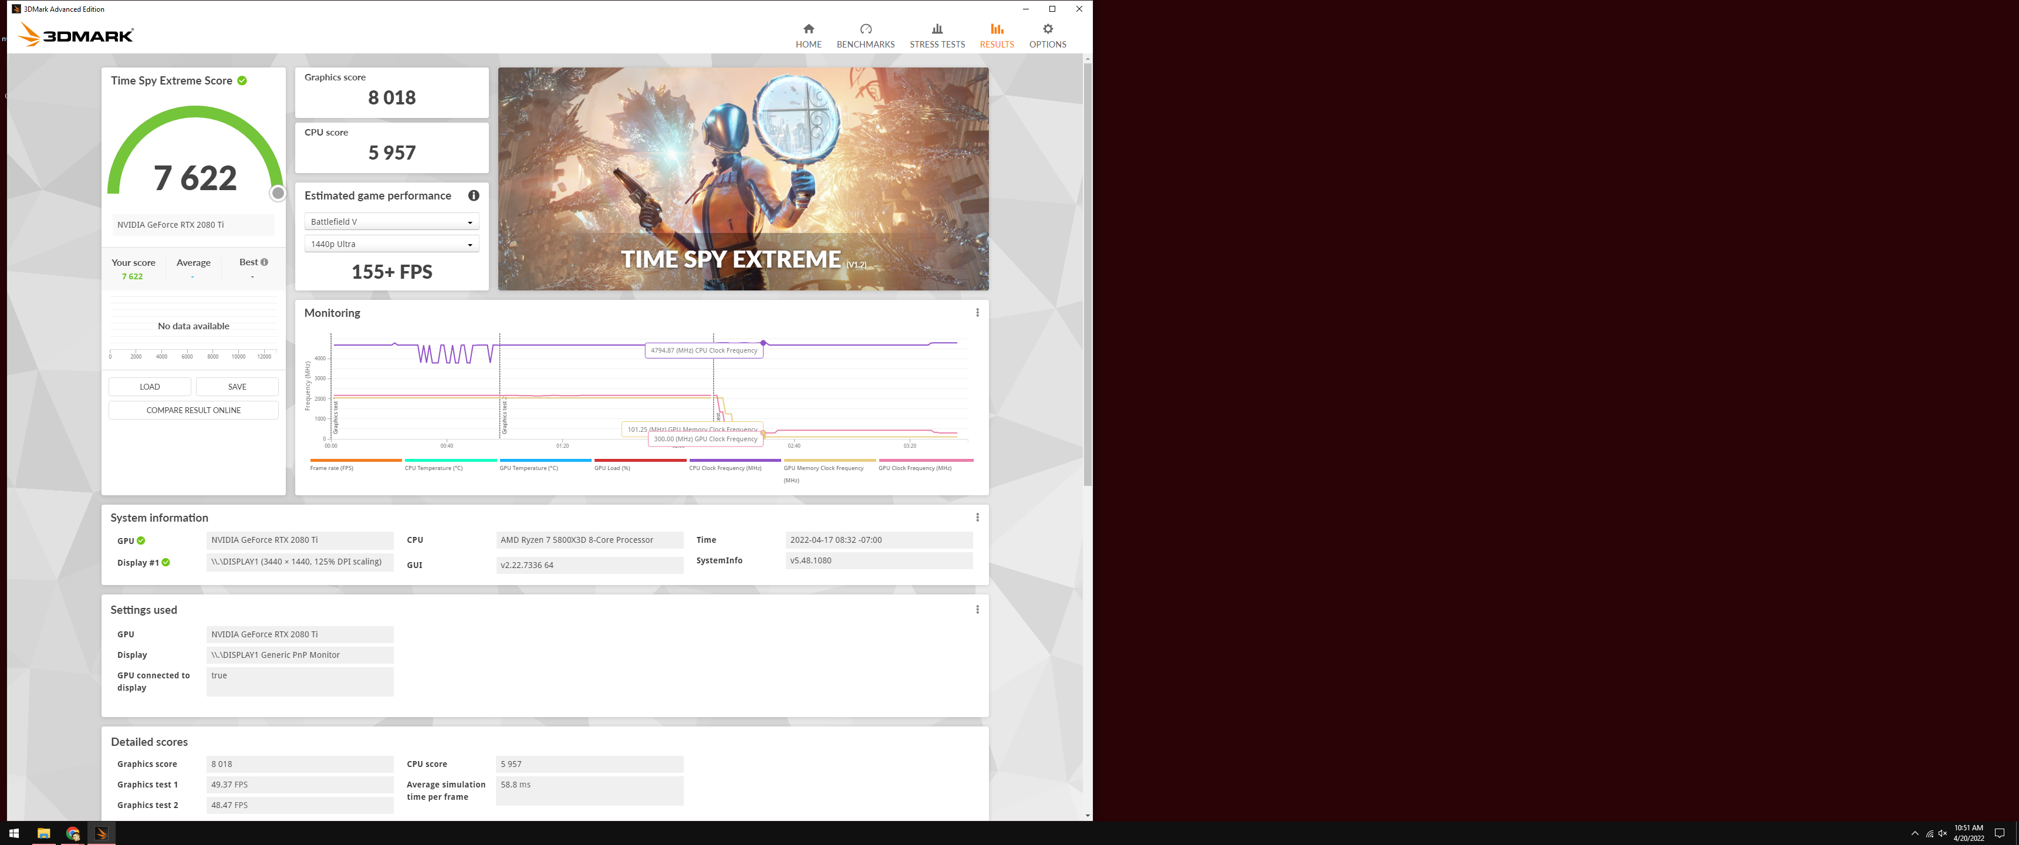Open the network tray icon
This screenshot has width=2019, height=845.
click(1929, 833)
